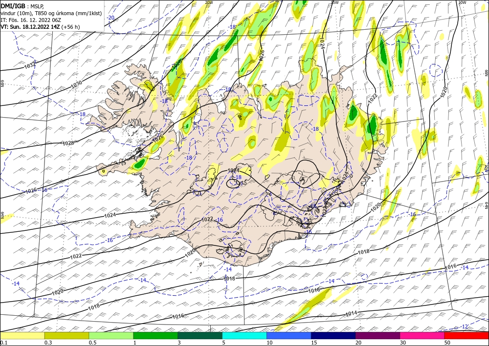Click the 'vindur (10m), T850 og úrkoma' line
The width and height of the screenshot is (489, 346).
coord(51,13)
